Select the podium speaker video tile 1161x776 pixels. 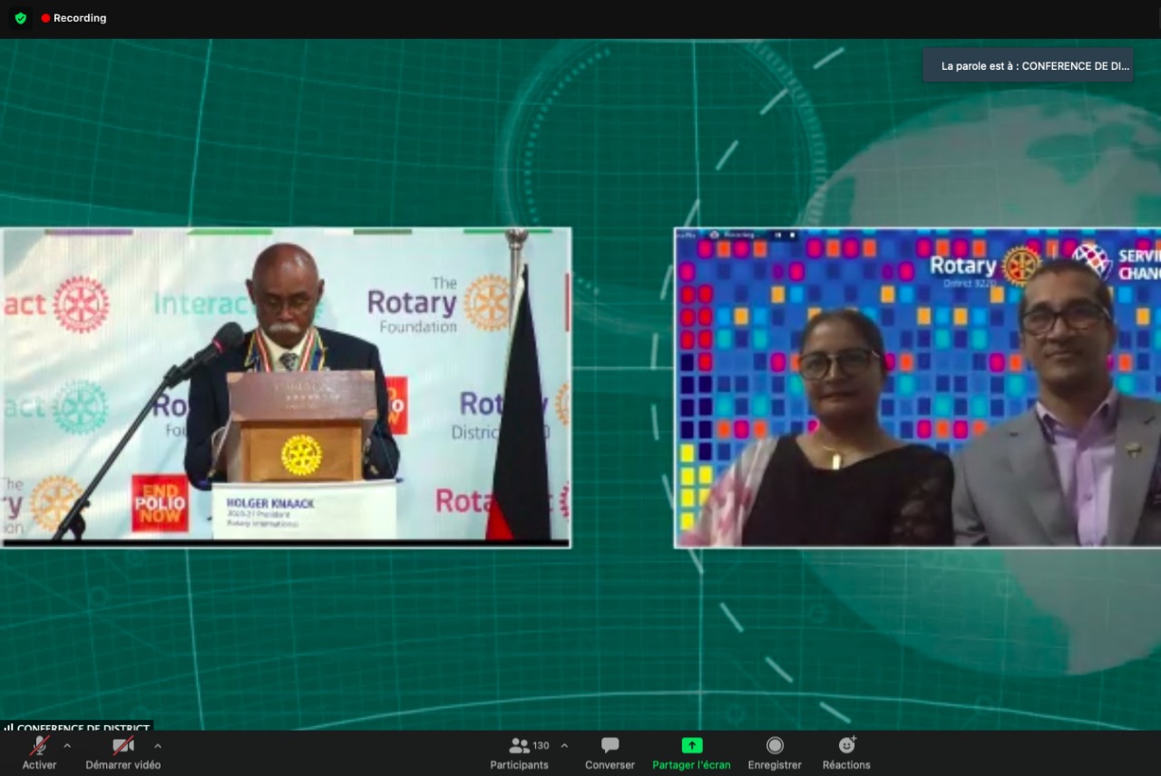pyautogui.click(x=286, y=388)
